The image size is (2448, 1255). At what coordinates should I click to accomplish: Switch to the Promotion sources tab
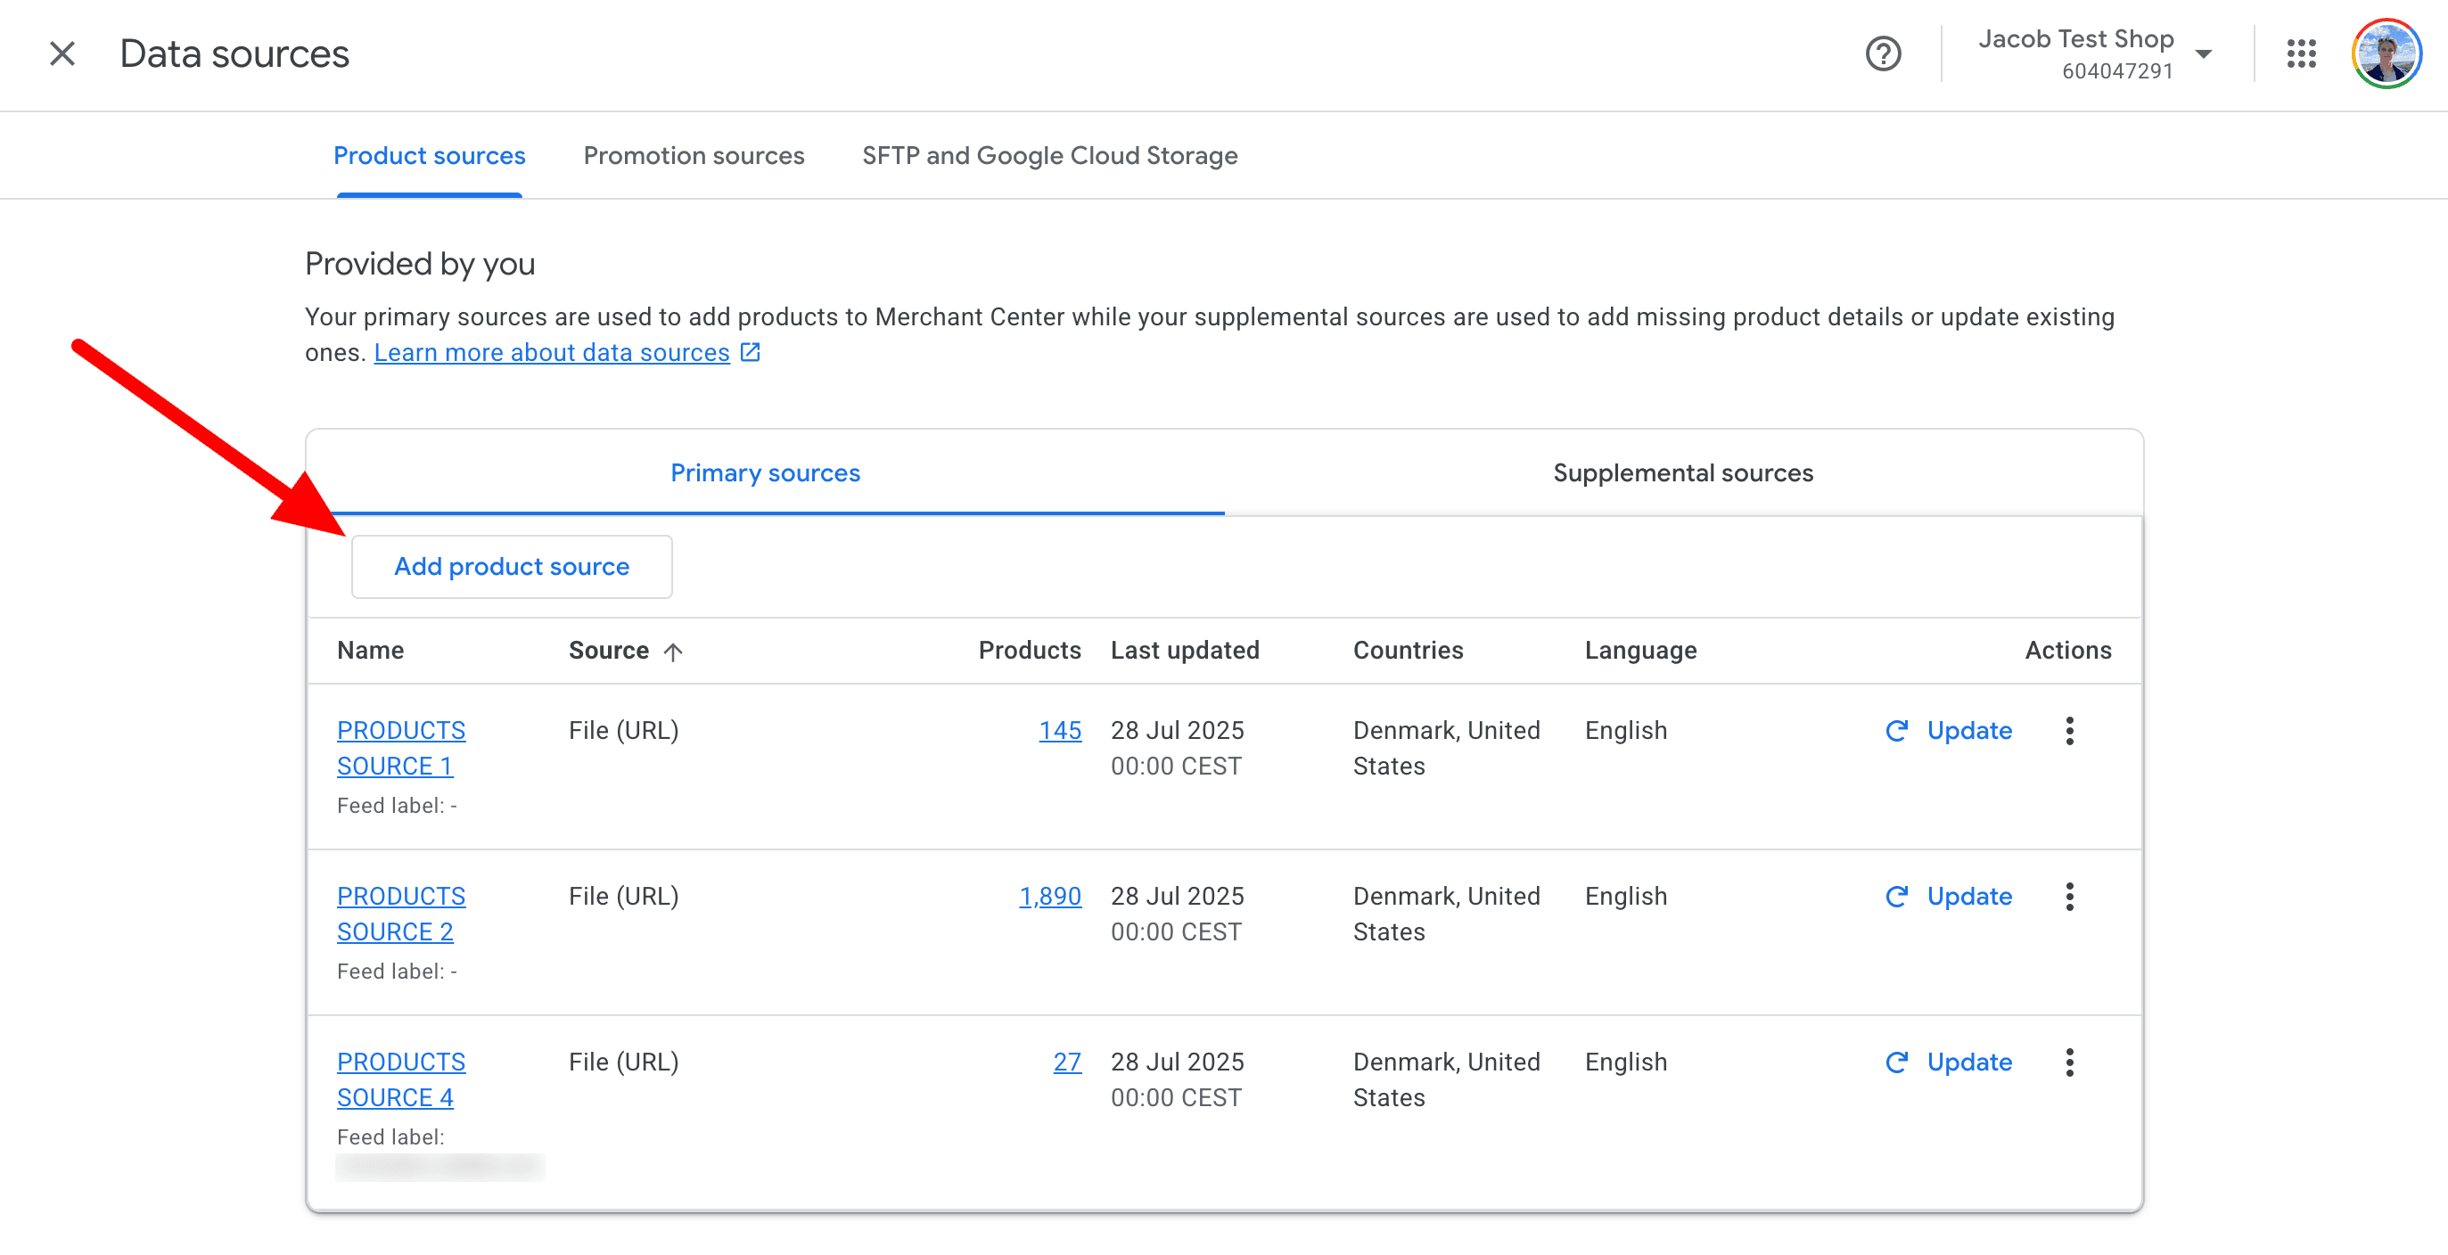point(694,155)
